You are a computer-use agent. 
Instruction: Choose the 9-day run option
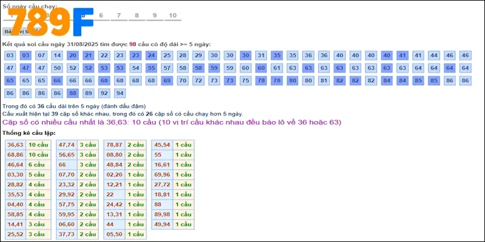[155, 15]
